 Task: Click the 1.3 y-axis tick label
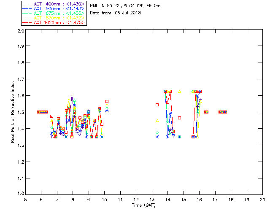(x=21, y=145)
